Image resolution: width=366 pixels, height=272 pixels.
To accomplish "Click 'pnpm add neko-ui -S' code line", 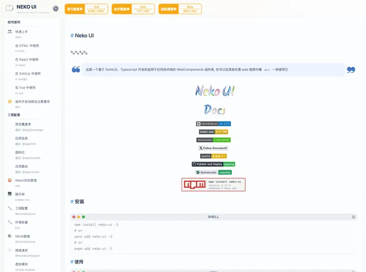I will [x=93, y=249].
